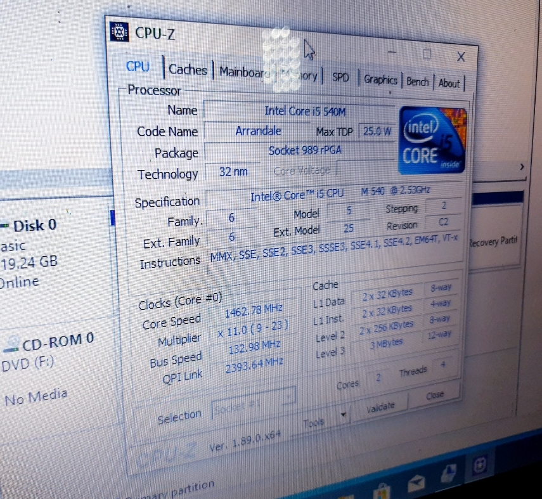View the About tab

point(449,83)
